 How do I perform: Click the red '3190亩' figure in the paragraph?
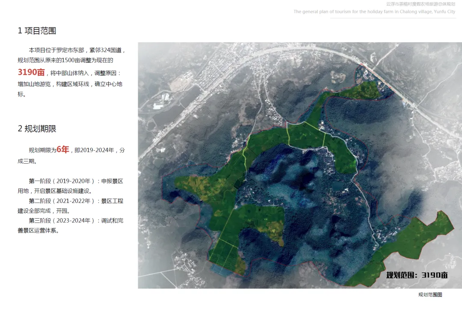coord(31,72)
